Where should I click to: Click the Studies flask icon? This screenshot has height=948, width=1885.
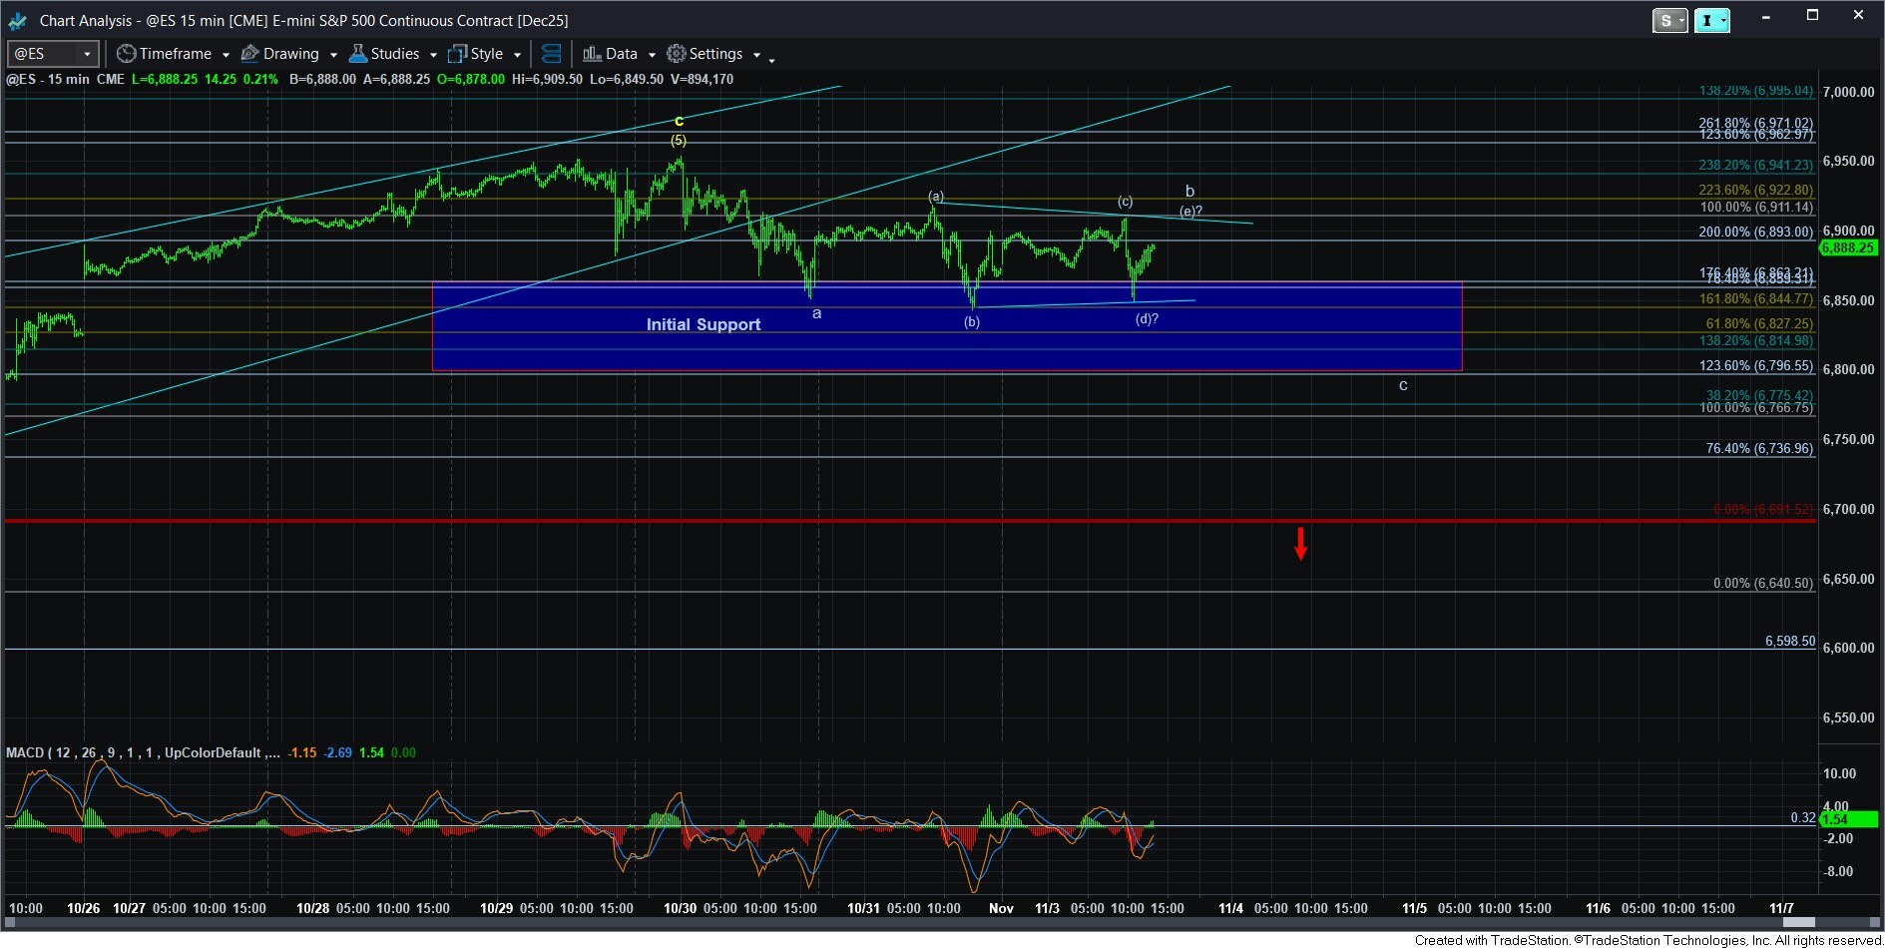coord(358,54)
